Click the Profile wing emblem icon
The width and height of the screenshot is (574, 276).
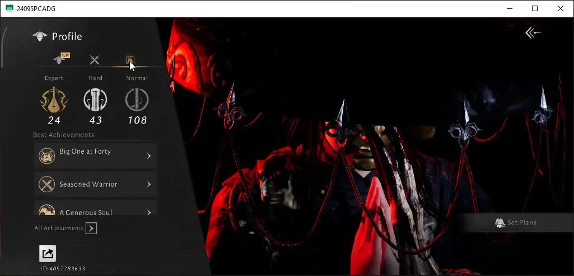point(40,36)
